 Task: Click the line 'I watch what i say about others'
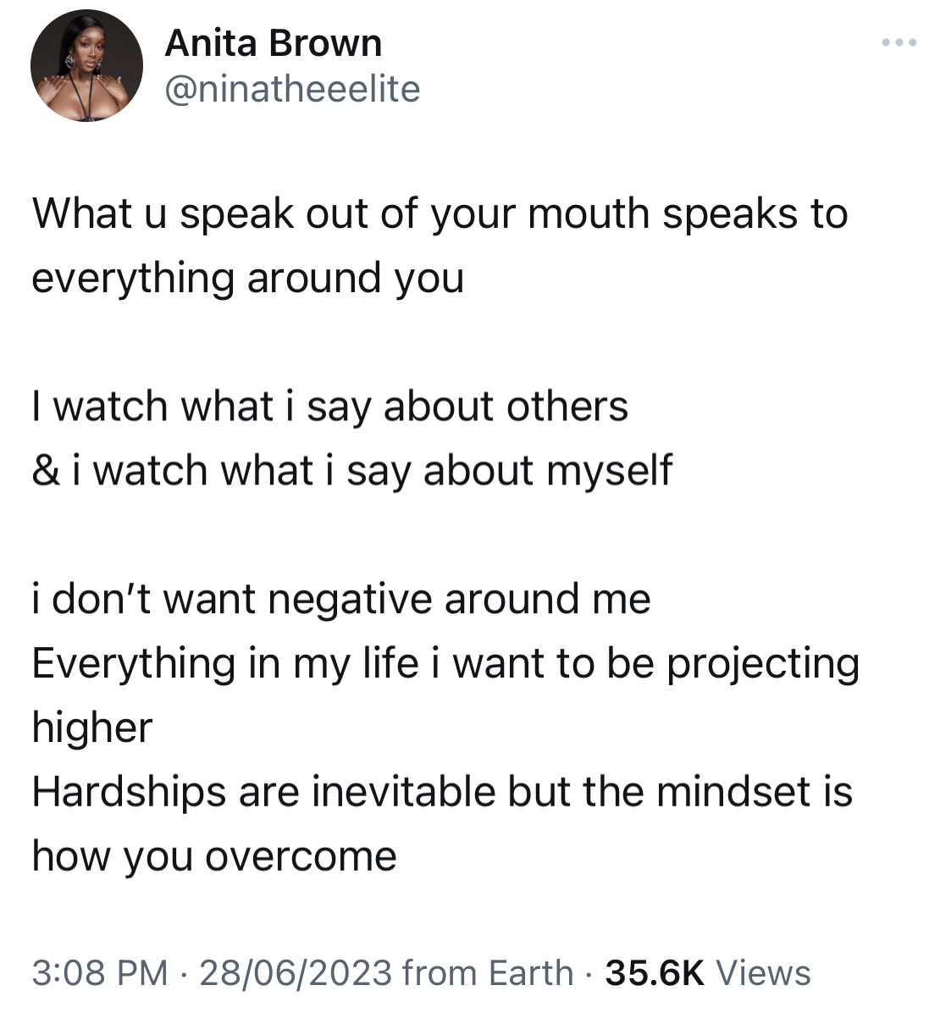click(x=330, y=407)
